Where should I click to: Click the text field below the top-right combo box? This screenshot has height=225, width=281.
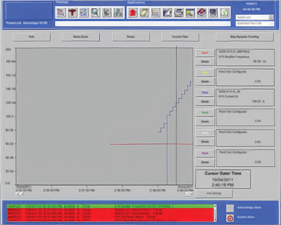255,24
